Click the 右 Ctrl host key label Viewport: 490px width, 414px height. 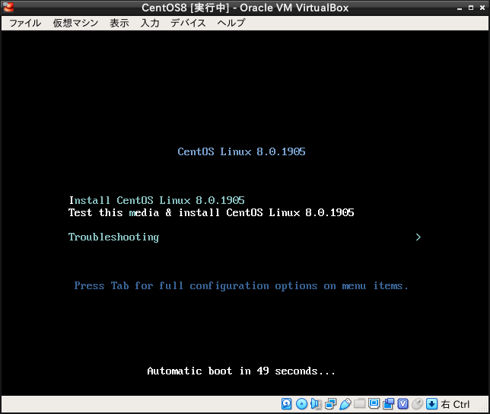455,404
